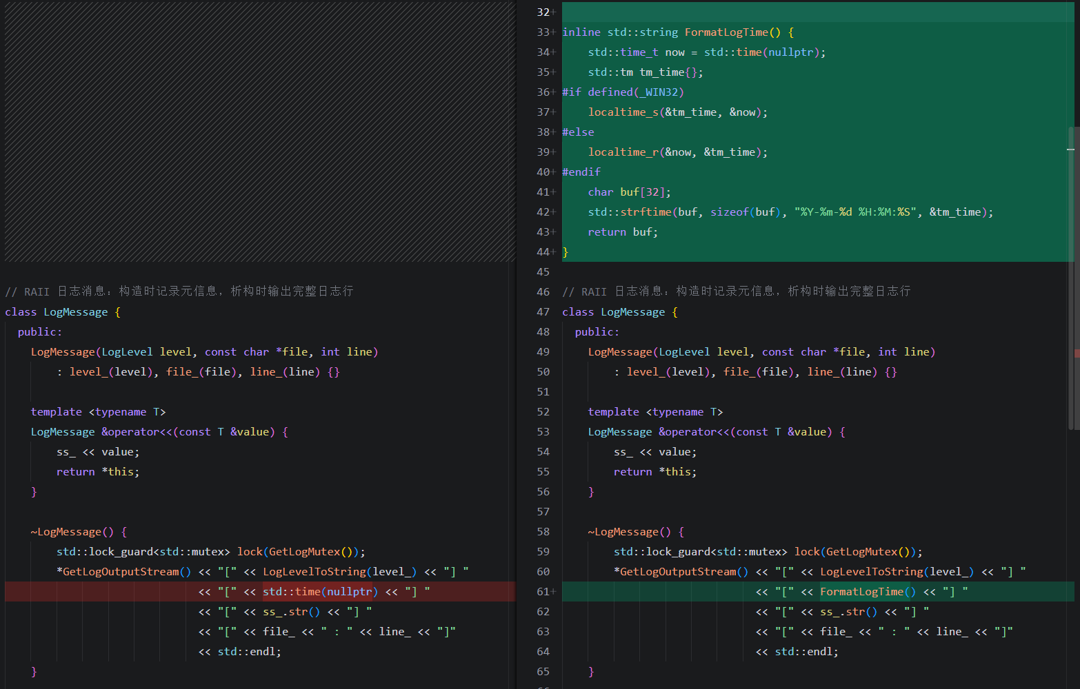Click LogLevelToString in the left pane
The width and height of the screenshot is (1080, 689).
point(314,572)
